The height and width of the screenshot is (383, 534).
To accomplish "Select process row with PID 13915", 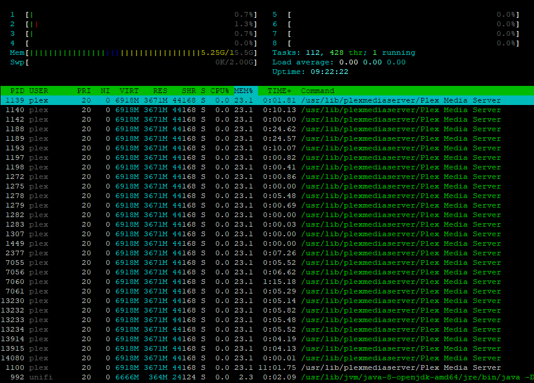I will pyautogui.click(x=267, y=348).
